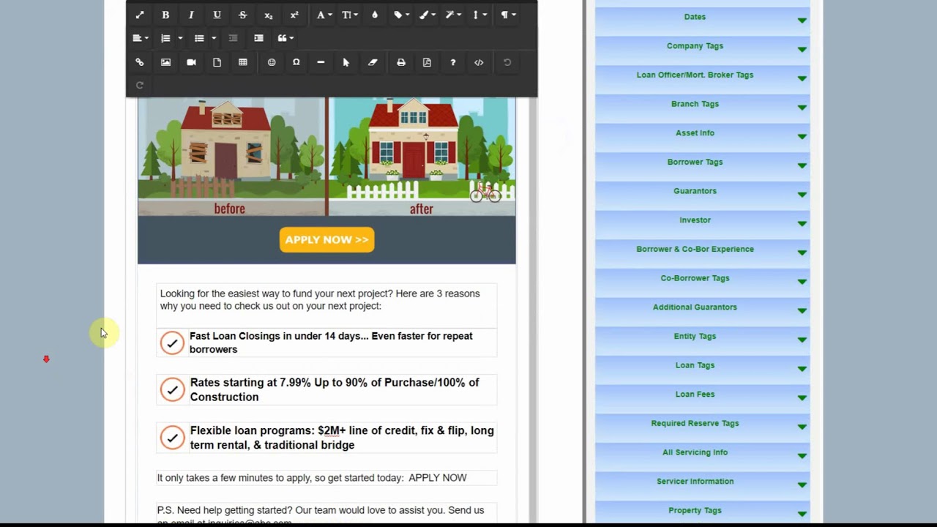Insert a file attachment
This screenshot has width=937, height=527.
[x=217, y=62]
